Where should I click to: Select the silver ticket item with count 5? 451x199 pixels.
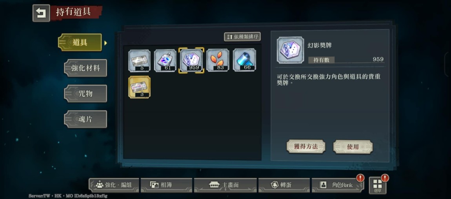tap(139, 60)
